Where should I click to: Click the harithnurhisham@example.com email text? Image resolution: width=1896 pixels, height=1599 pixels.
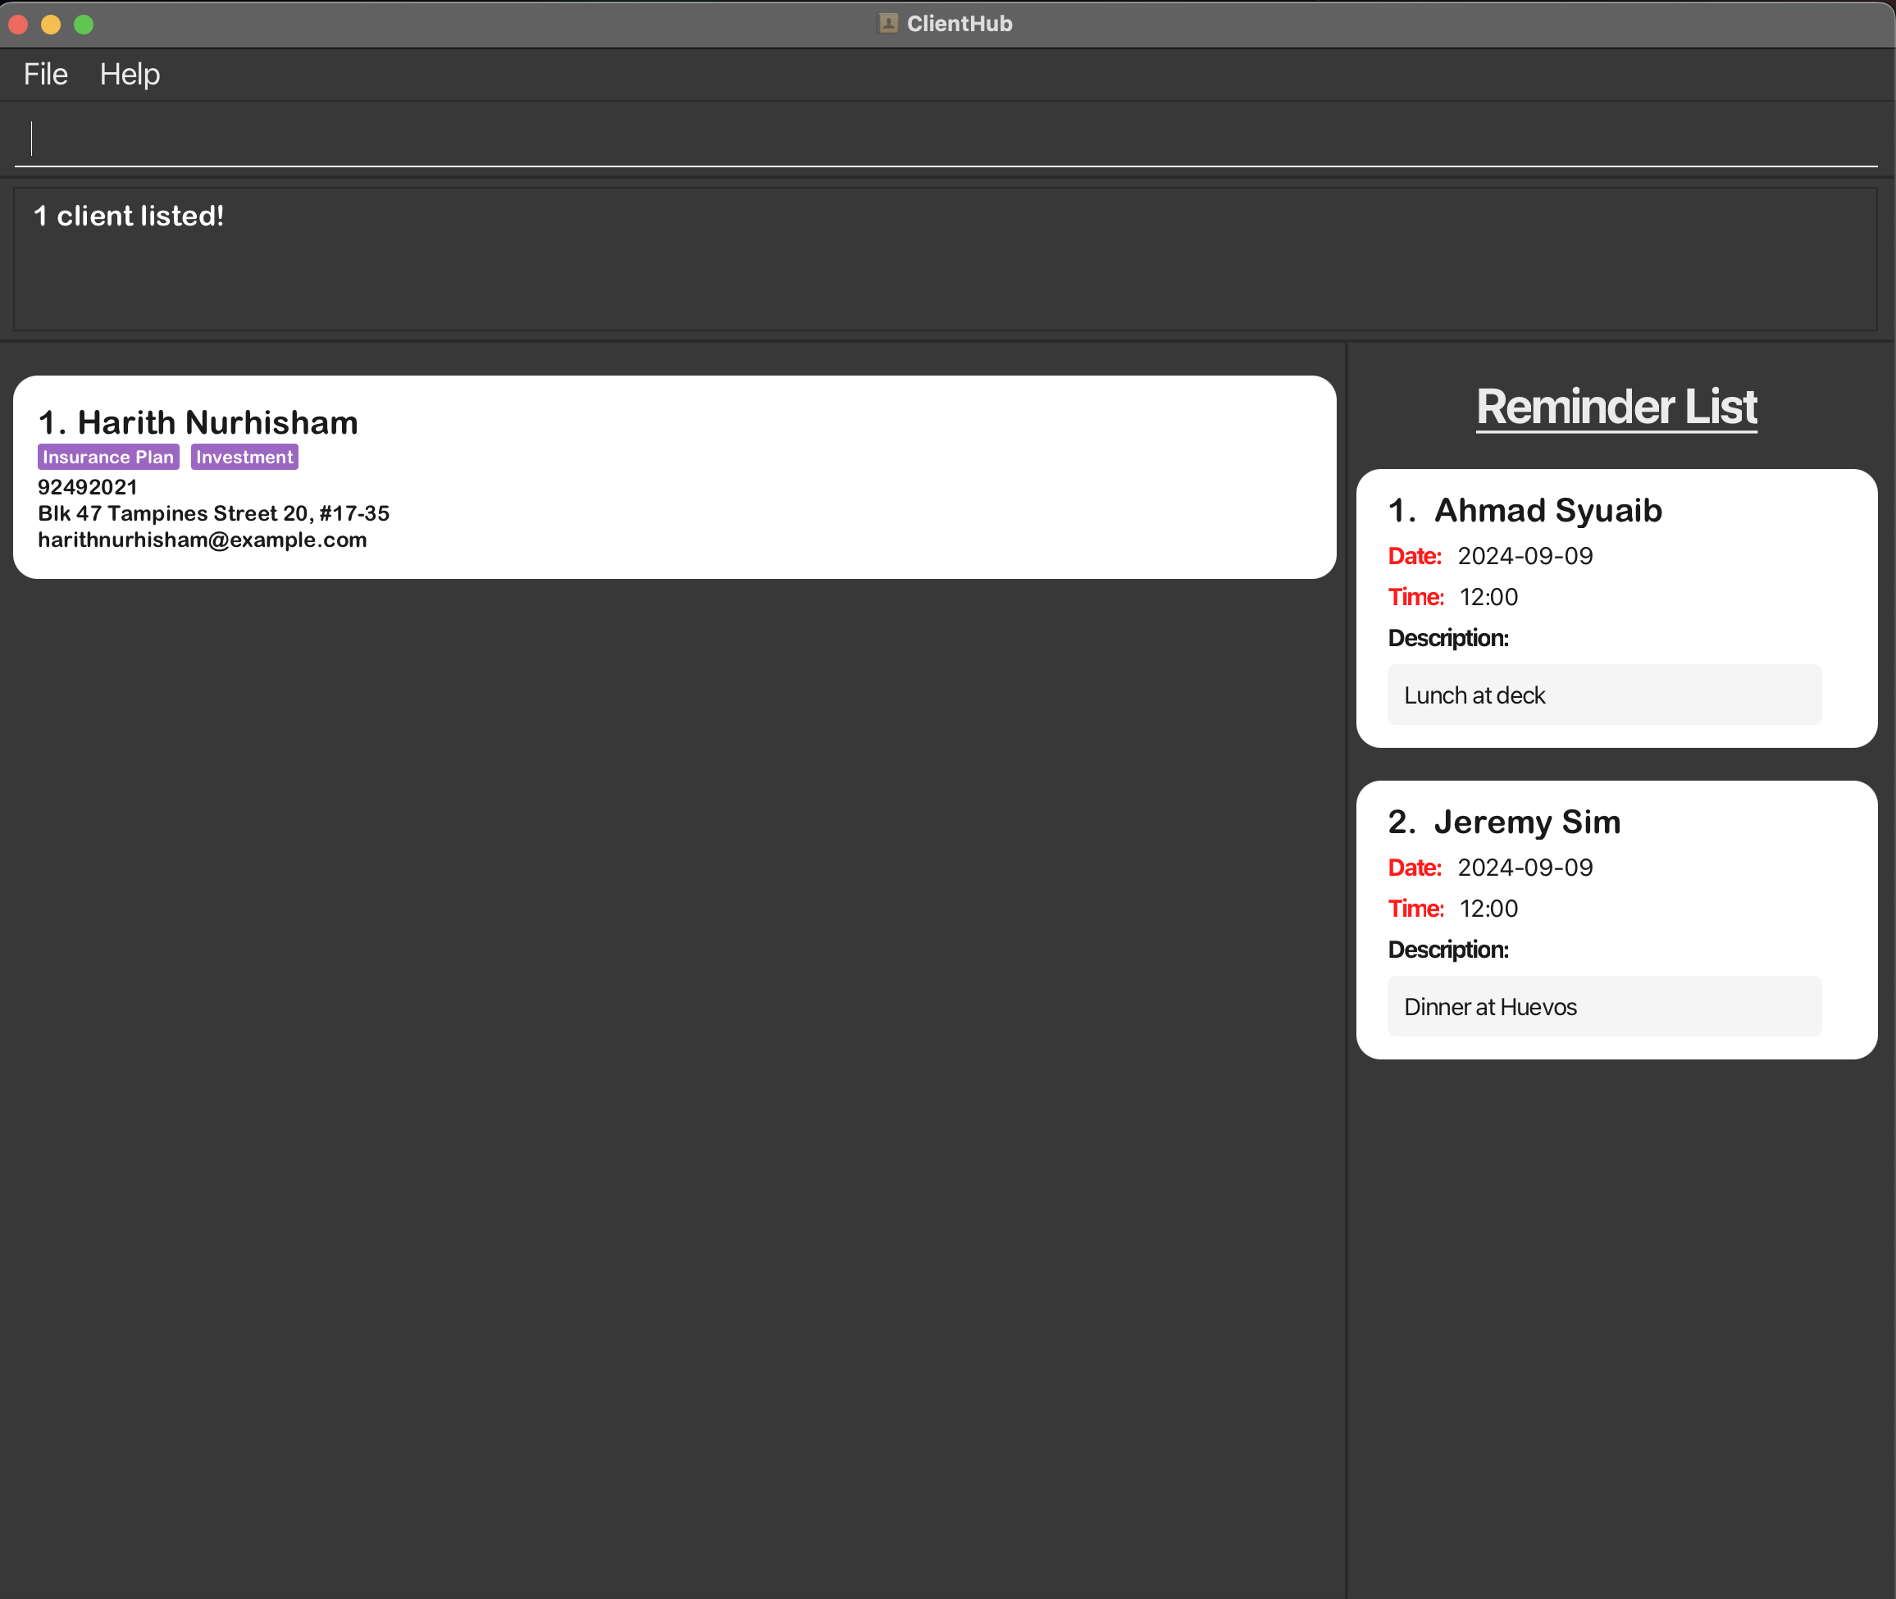tap(202, 540)
